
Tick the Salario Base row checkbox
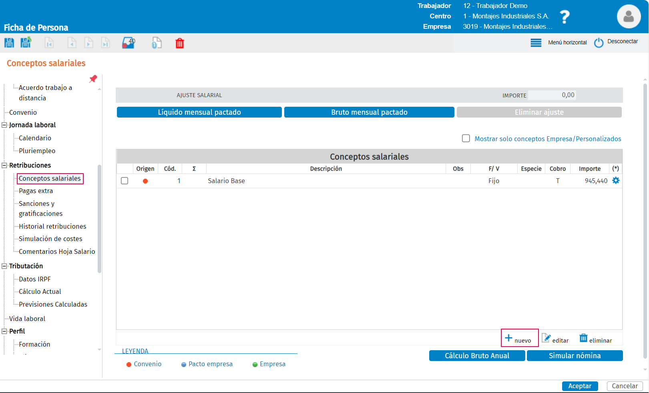(125, 181)
